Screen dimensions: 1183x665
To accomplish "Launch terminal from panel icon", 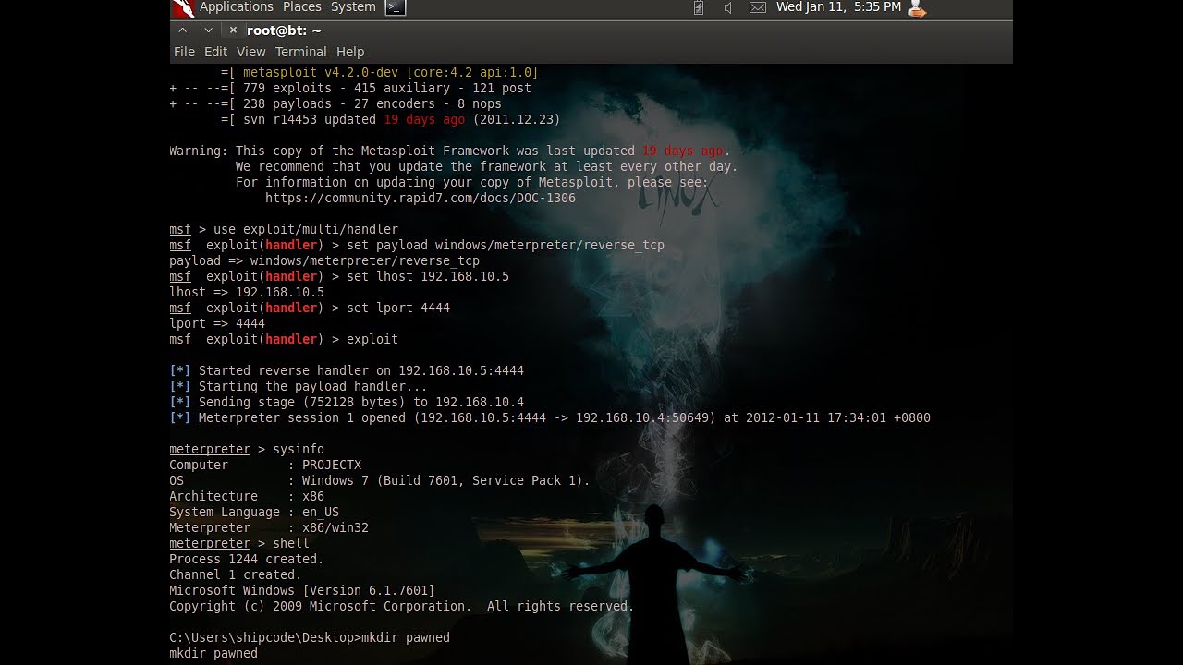I will tap(396, 7).
